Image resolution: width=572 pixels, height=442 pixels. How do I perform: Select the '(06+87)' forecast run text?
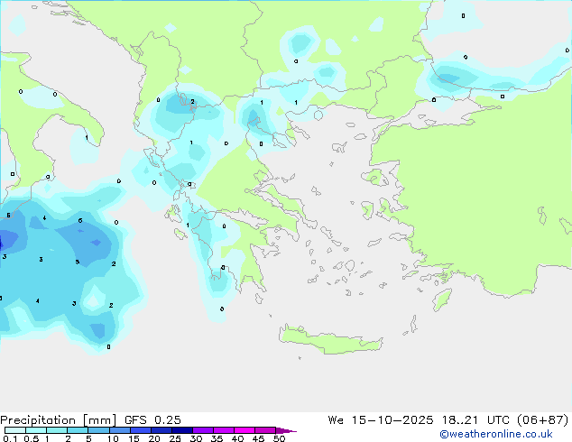pyautogui.click(x=543, y=420)
